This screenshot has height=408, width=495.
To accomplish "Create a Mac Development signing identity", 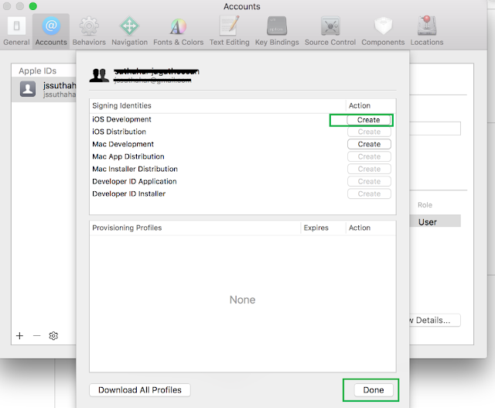I will click(369, 144).
